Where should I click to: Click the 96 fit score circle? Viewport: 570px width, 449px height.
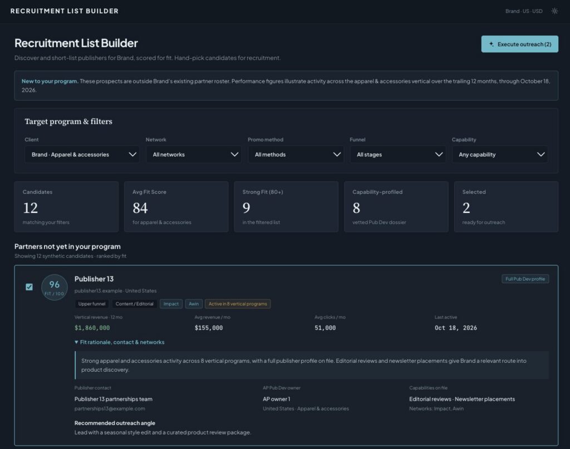(55, 287)
